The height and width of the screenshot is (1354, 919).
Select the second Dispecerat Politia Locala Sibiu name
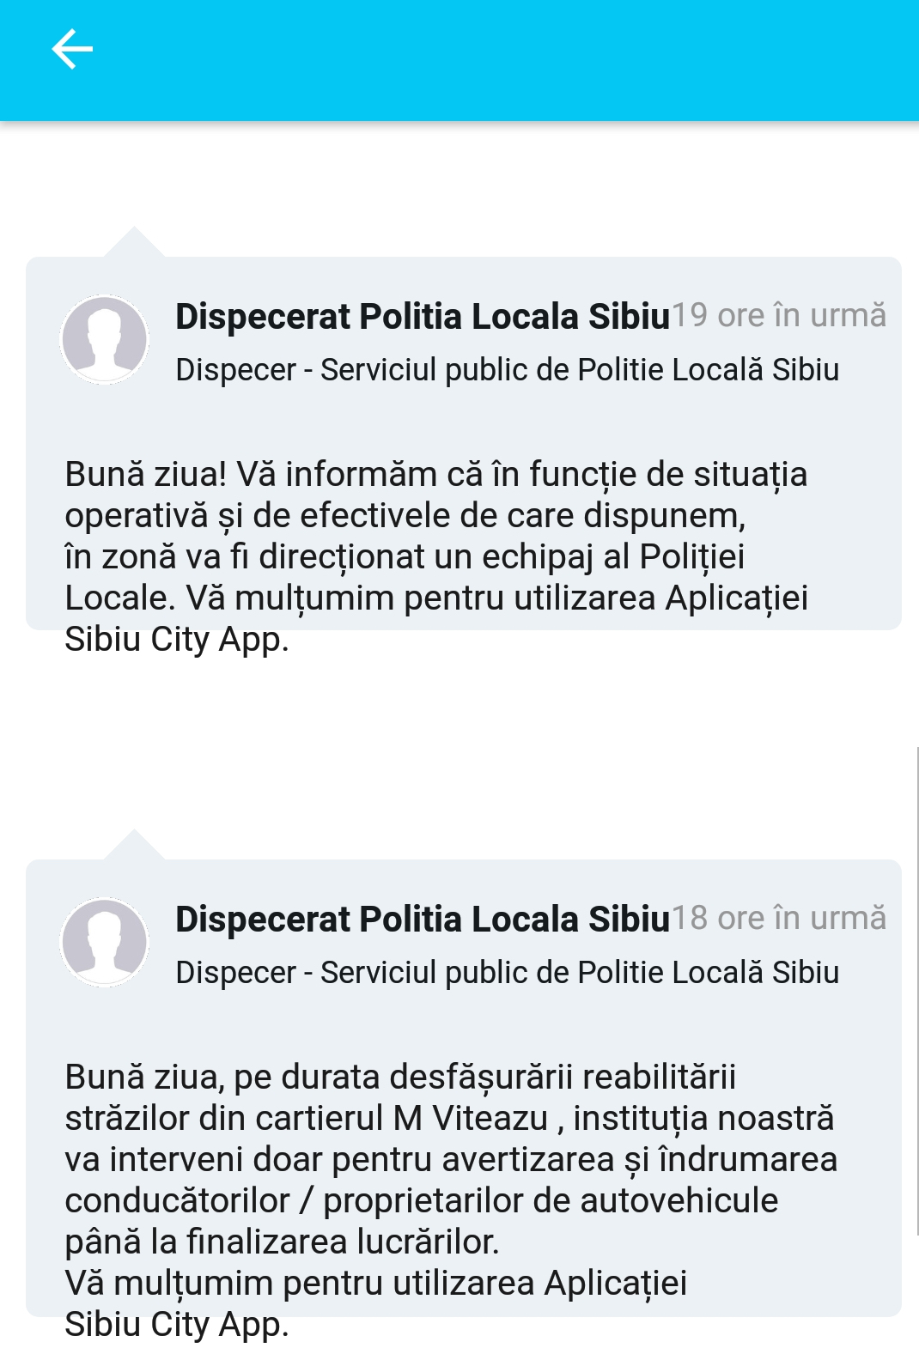[x=423, y=919]
